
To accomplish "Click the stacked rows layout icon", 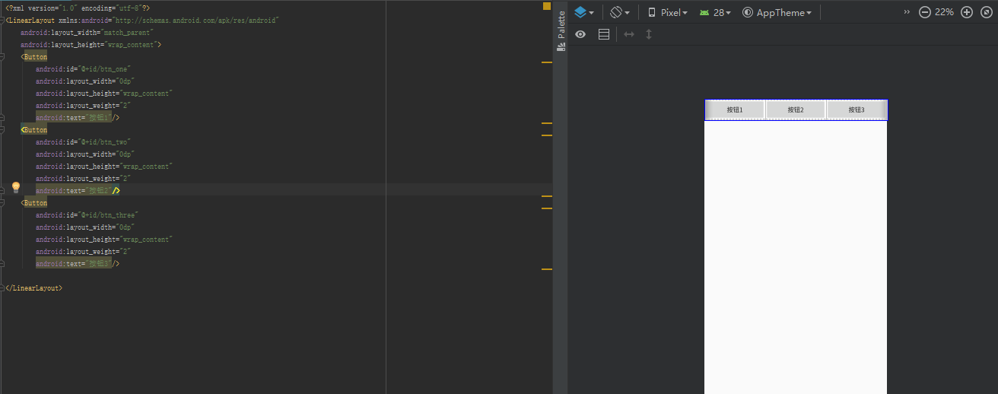I will (x=604, y=34).
